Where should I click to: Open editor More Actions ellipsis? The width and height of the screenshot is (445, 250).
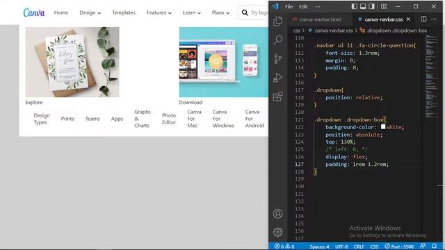tap(434, 19)
